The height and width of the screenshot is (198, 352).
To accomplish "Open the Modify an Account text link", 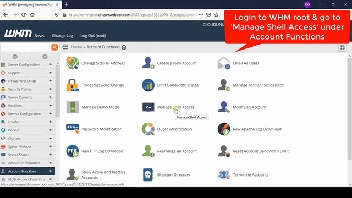I will 249,107.
